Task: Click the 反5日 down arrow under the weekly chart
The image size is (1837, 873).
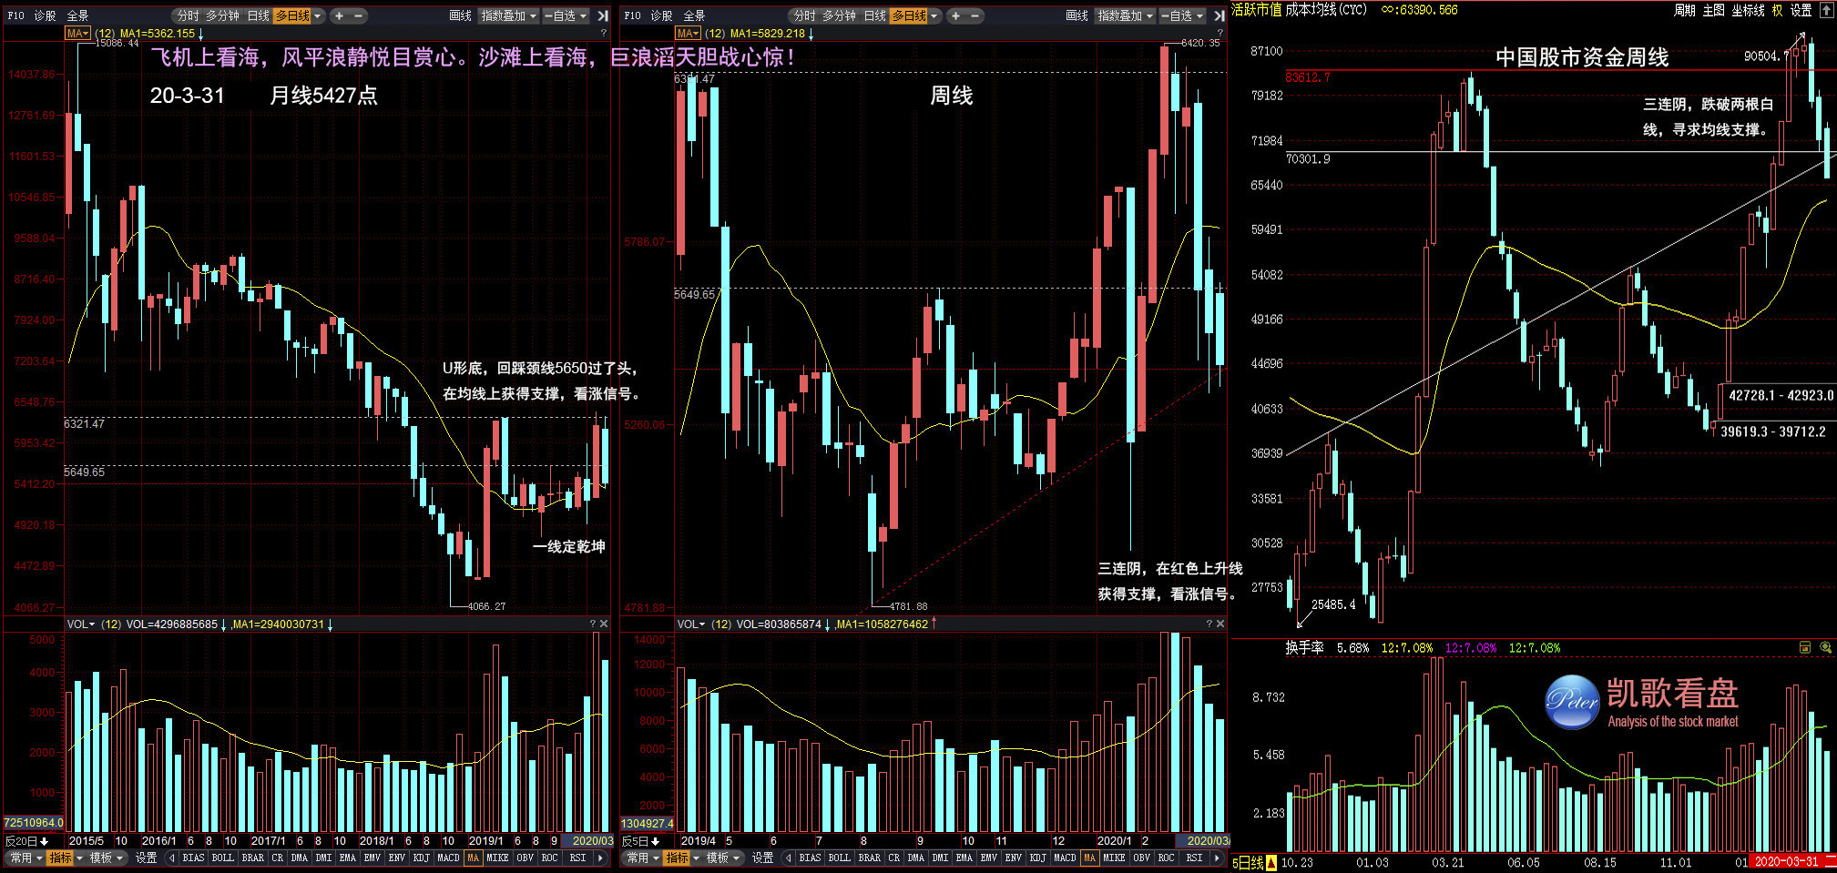Action: (655, 841)
